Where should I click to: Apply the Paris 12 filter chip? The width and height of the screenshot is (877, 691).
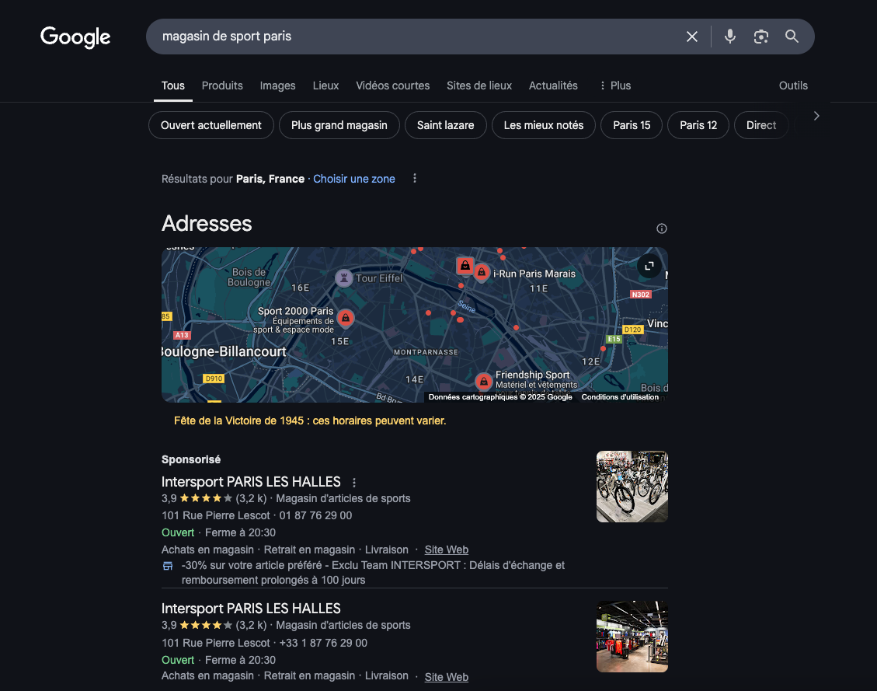(x=698, y=125)
